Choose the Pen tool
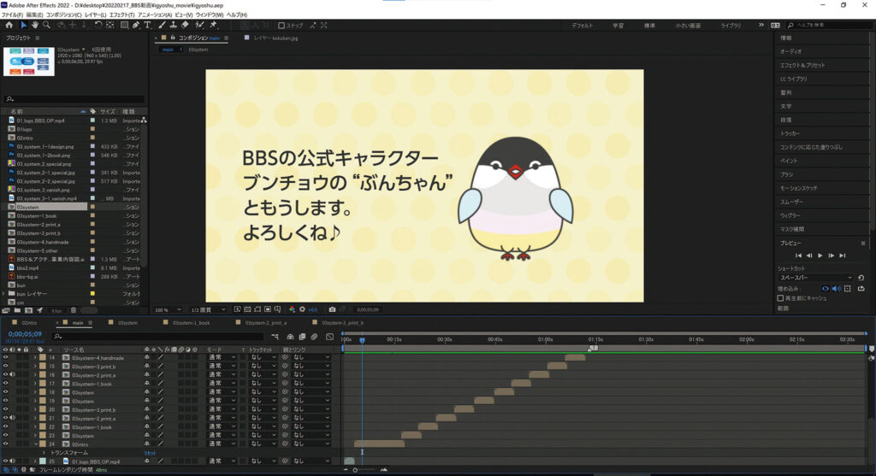This screenshot has width=876, height=476. pyautogui.click(x=136, y=26)
